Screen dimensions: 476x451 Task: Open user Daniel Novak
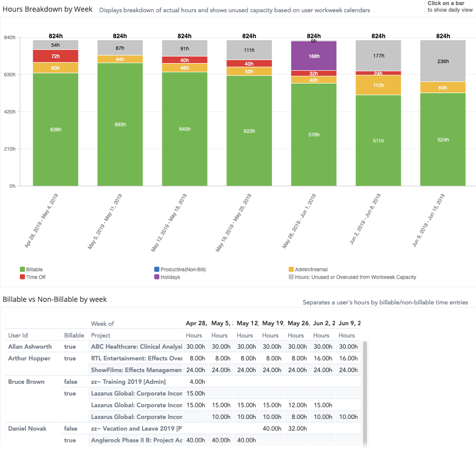(27, 429)
